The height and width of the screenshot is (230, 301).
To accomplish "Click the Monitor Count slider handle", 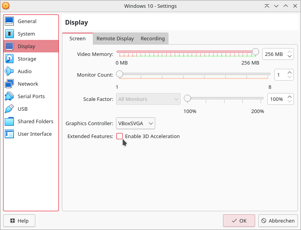I will tap(120, 74).
